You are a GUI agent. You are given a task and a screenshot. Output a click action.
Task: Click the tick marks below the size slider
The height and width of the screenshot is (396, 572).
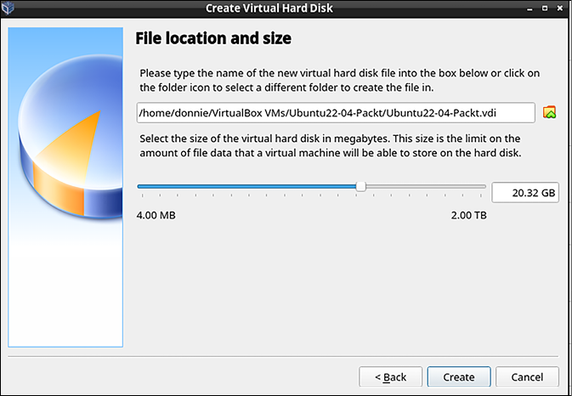click(312, 195)
